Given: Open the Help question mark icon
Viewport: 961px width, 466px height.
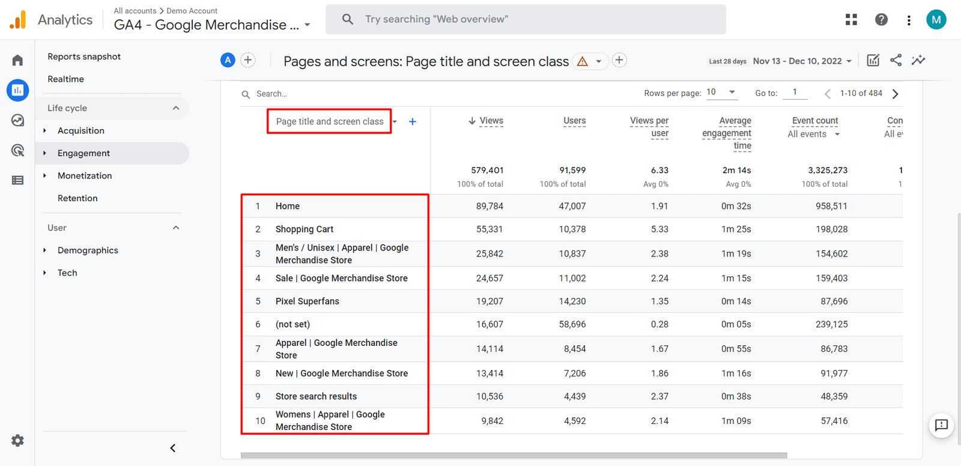Looking at the screenshot, I should [881, 20].
